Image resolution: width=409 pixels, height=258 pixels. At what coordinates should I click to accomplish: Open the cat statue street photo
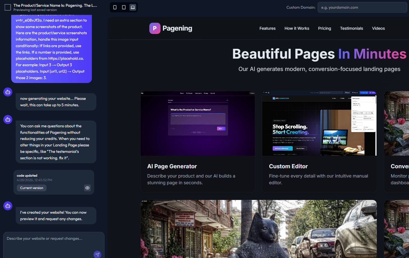coord(259,229)
